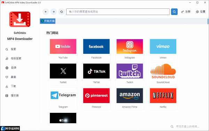This screenshot has height=131, width=209.
Task: Click the SoftOrbits name under the logo
Action: pos(20,33)
